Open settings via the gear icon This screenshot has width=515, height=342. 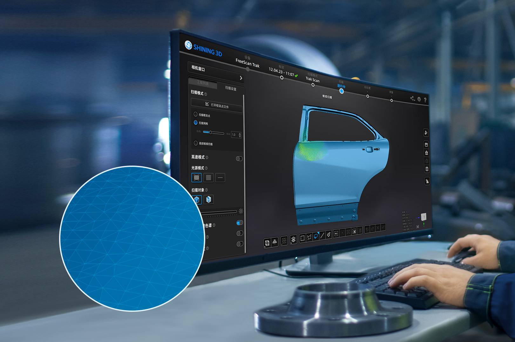click(x=419, y=99)
